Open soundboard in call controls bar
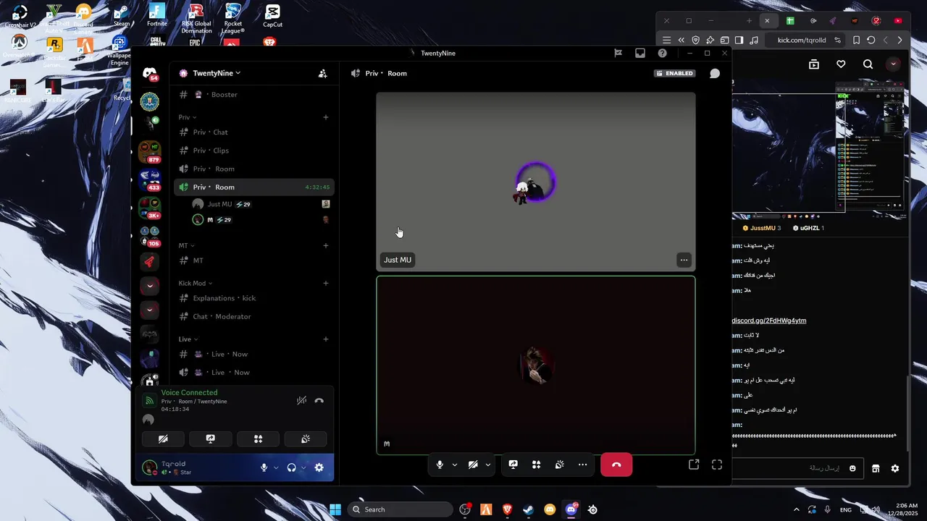 point(559,465)
